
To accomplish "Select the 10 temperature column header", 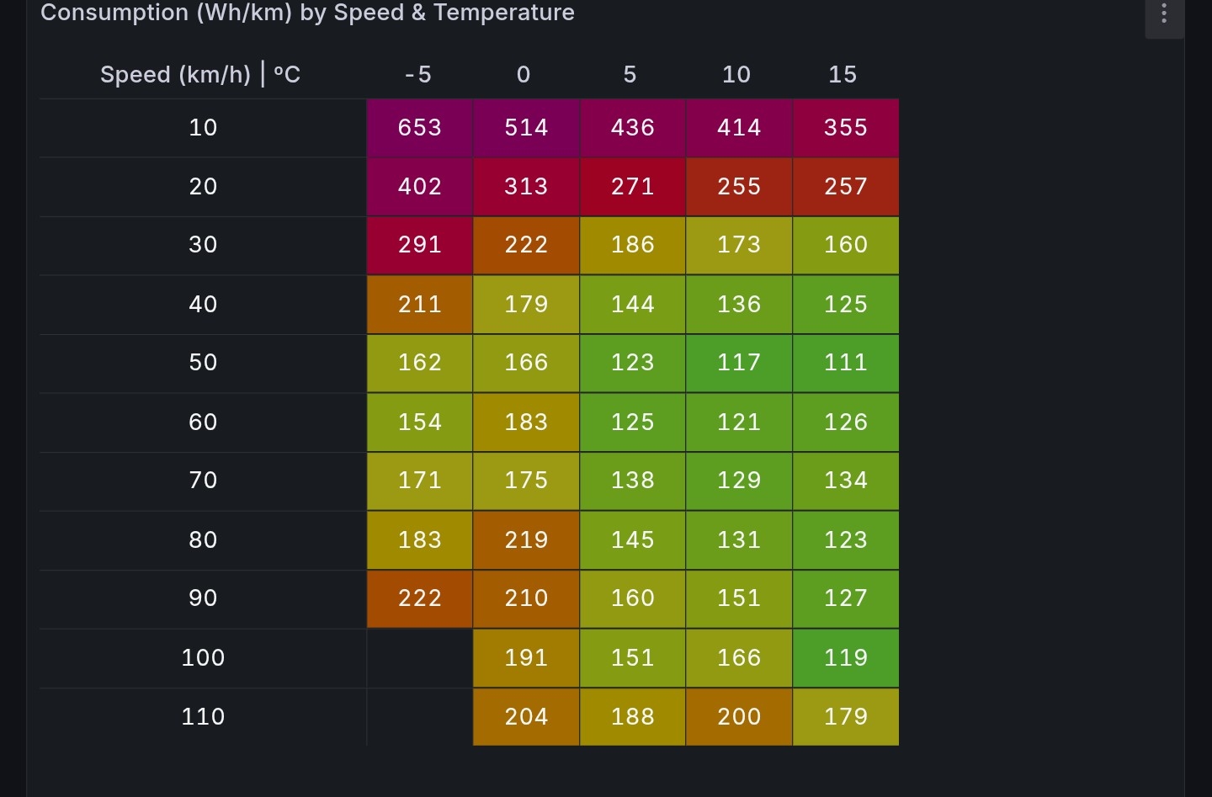I will click(x=737, y=74).
